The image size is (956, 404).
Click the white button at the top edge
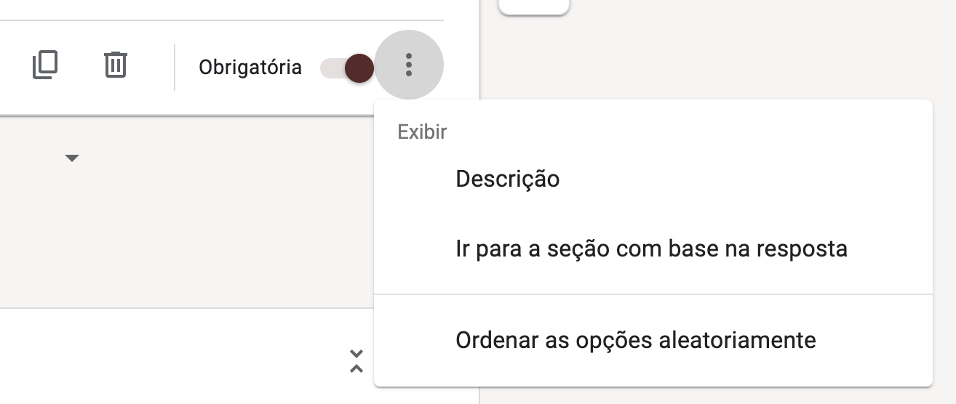click(534, 6)
